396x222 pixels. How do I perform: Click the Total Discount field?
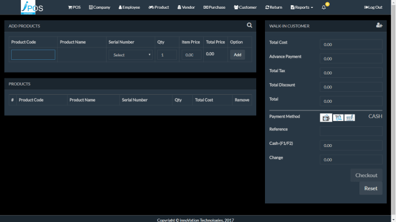(351, 87)
